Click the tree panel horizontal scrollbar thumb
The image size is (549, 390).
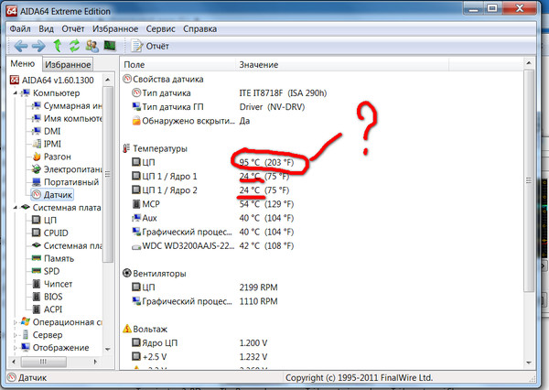click(x=43, y=362)
